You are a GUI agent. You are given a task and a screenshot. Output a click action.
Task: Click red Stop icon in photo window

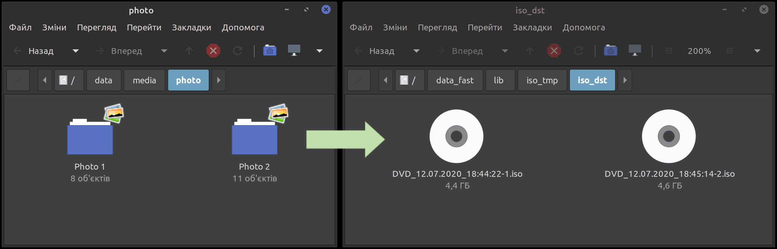[x=213, y=51]
